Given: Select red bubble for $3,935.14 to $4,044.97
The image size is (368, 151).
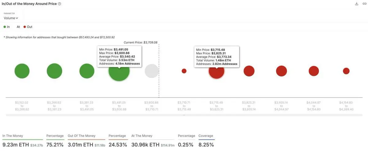Looking at the screenshot, I should click(x=281, y=71).
